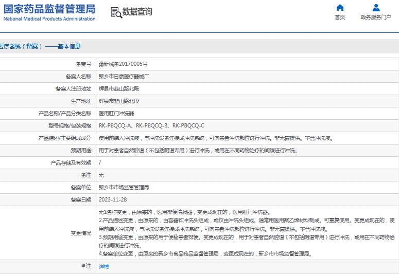The width and height of the screenshot is (399, 275).
Task: Click the 3.预期用途变更 change line
Action: 247,241
